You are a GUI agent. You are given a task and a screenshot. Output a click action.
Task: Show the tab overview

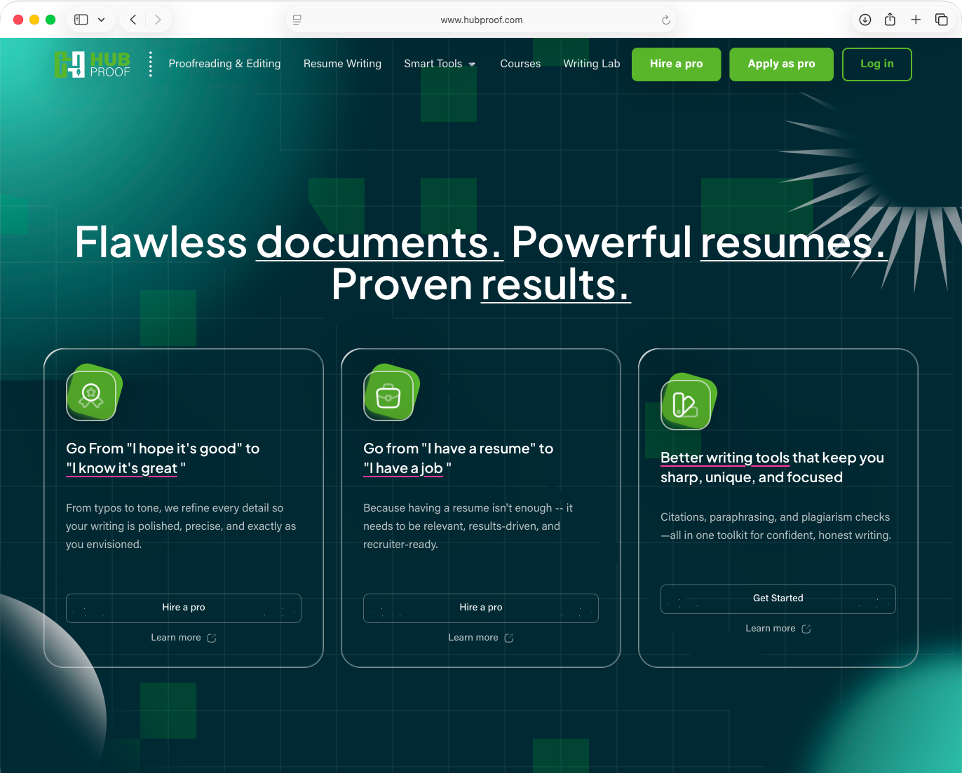pyautogui.click(x=941, y=20)
